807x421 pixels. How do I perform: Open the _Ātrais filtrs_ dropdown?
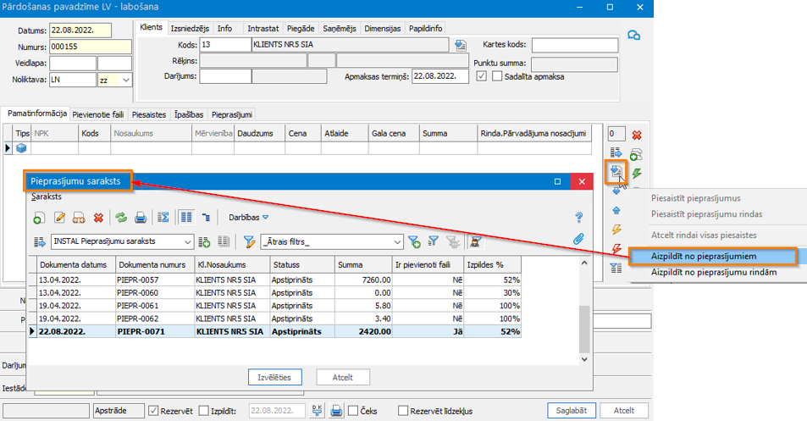[x=397, y=242]
